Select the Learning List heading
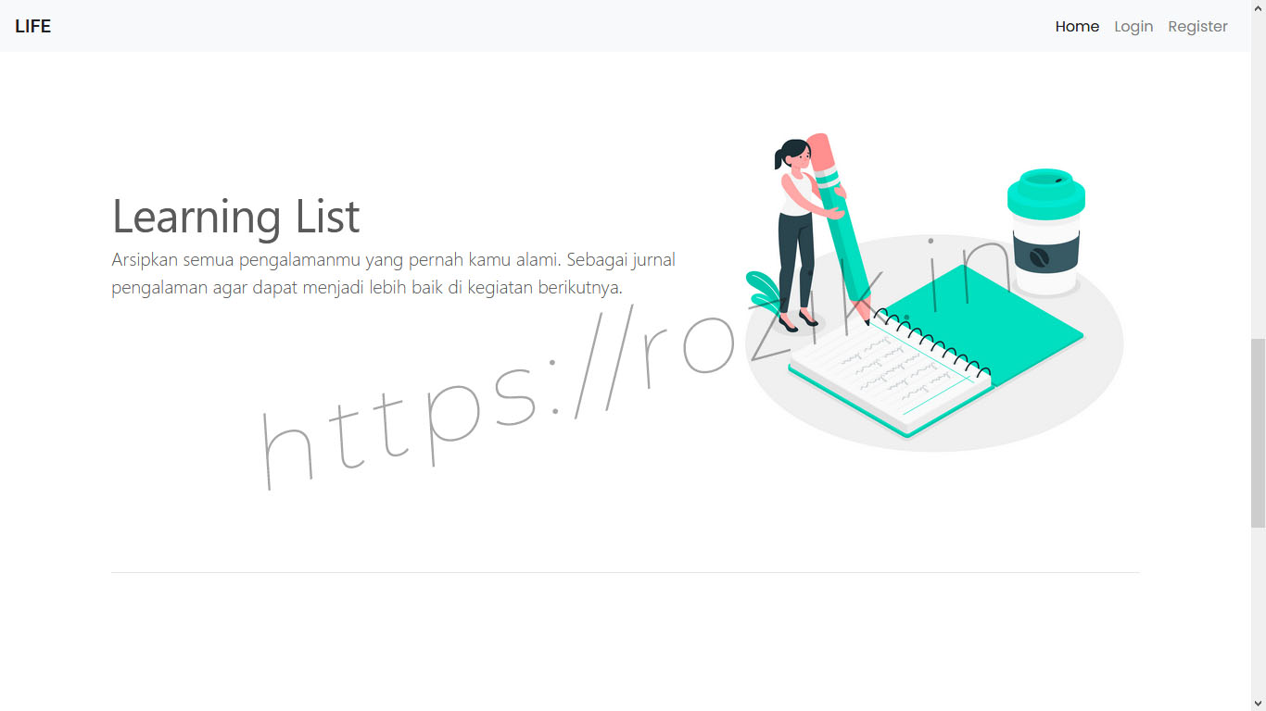The height and width of the screenshot is (711, 1266). point(235,217)
